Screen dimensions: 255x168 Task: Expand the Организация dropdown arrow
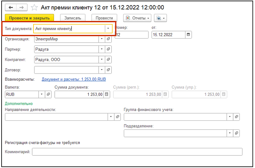[102, 39]
